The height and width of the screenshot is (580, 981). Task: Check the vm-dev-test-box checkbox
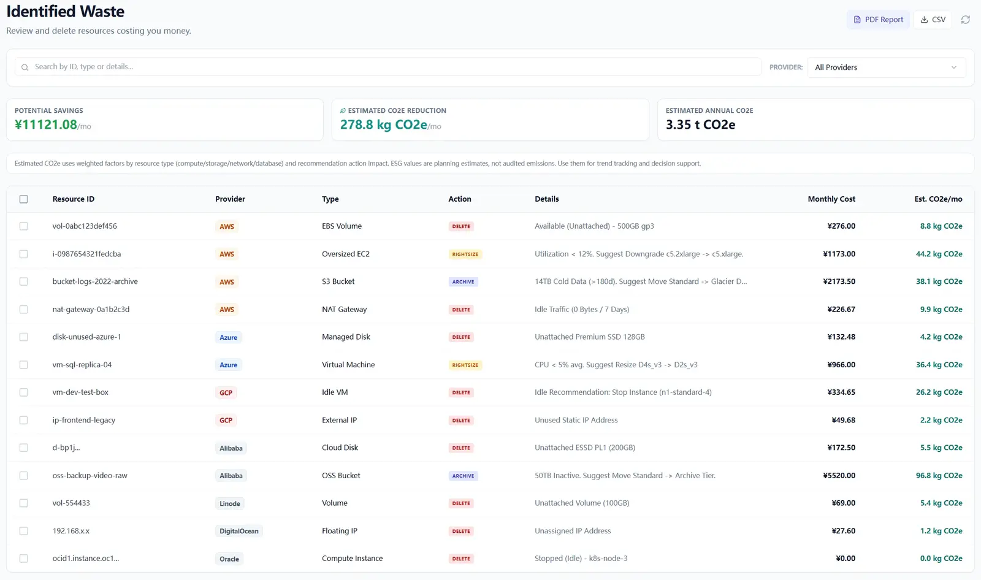click(x=24, y=392)
